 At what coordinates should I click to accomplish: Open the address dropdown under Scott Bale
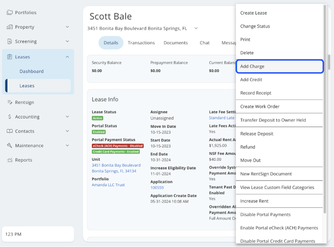tap(196, 29)
